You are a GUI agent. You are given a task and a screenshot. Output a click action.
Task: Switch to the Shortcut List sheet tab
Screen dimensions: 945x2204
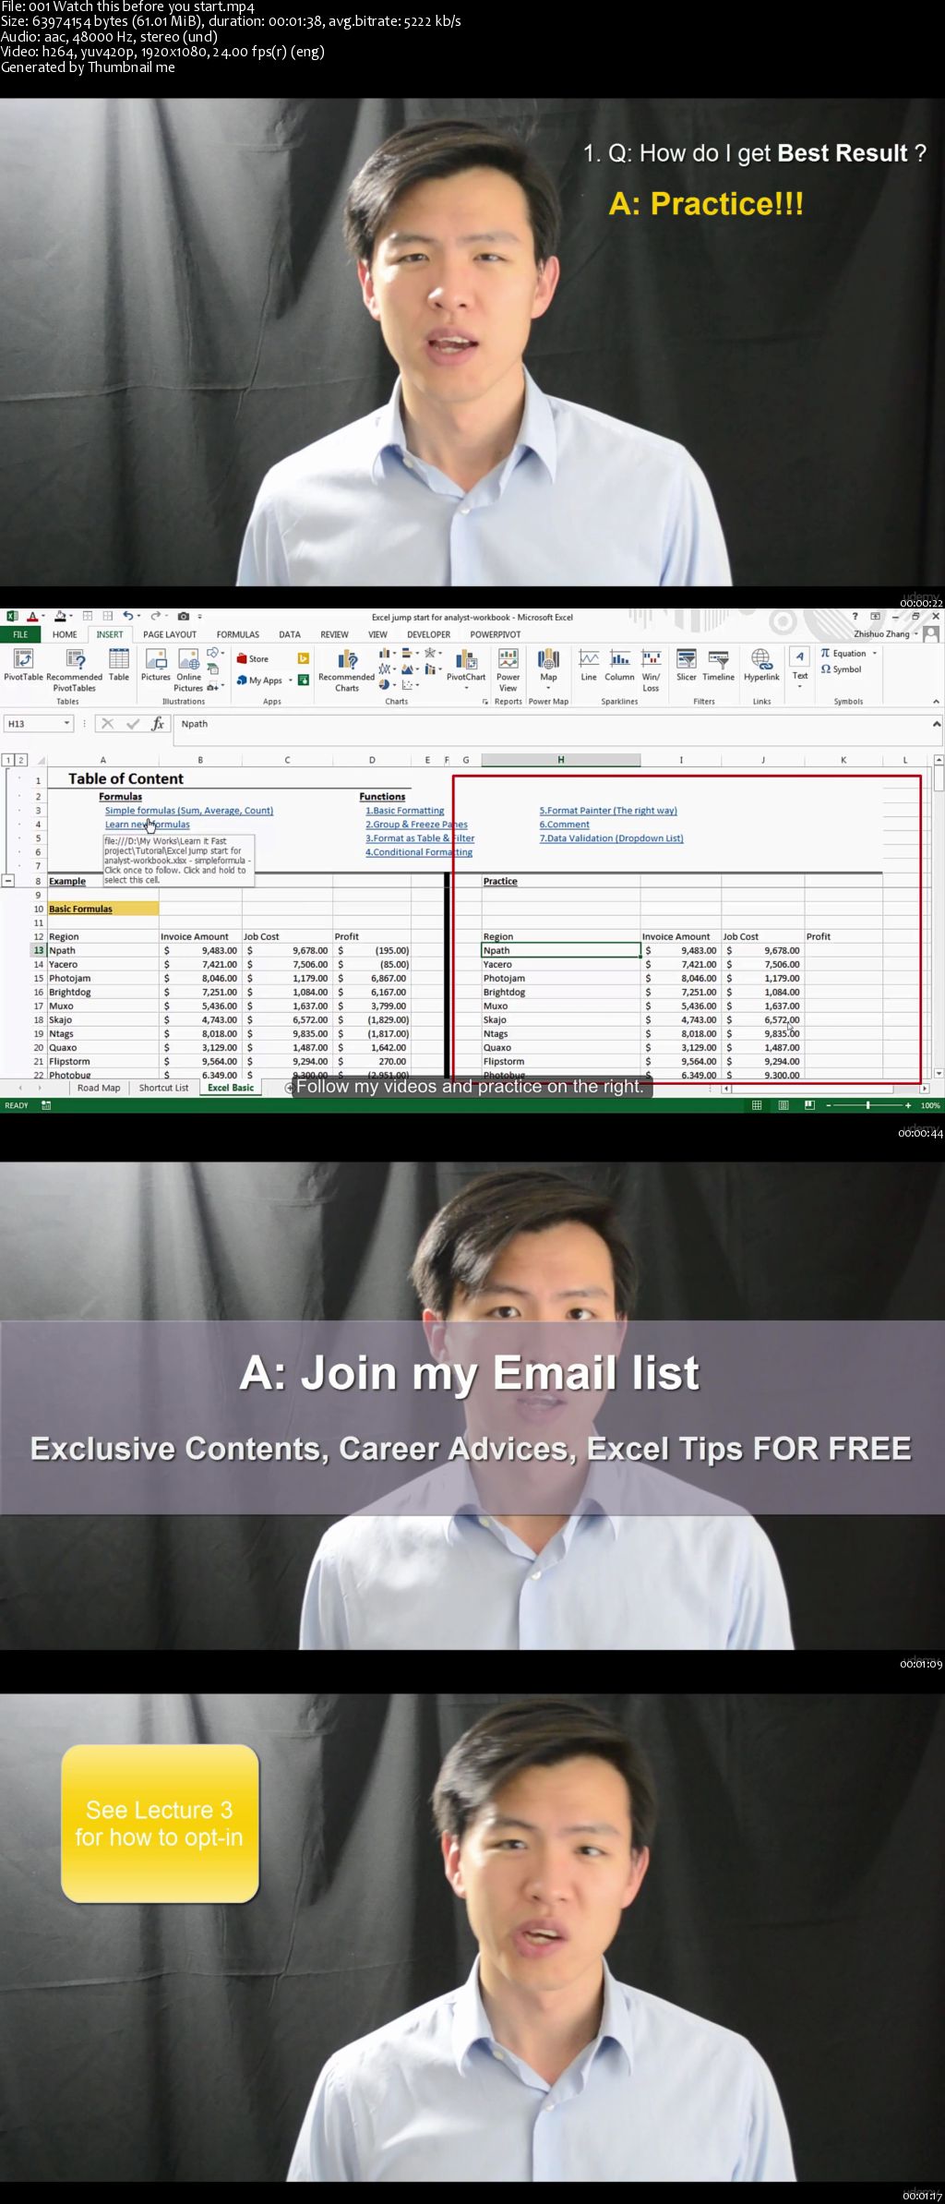163,1088
